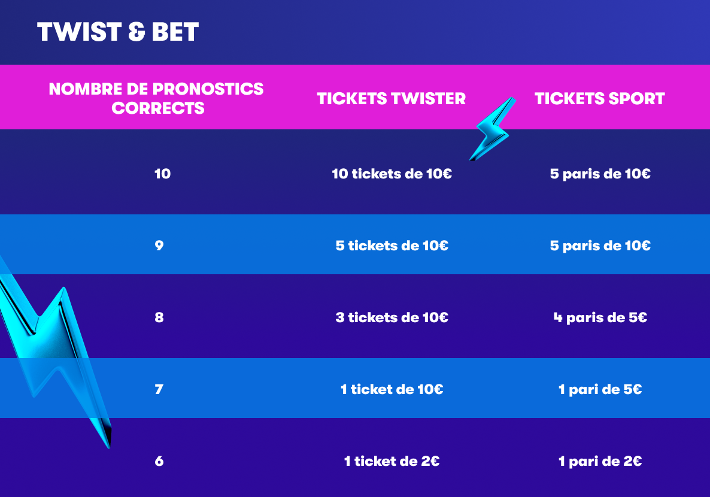The width and height of the screenshot is (710, 497).
Task: Click the TWIST & BET title
Action: 118,32
